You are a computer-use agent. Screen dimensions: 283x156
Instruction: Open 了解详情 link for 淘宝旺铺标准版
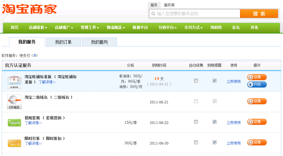[47, 82]
